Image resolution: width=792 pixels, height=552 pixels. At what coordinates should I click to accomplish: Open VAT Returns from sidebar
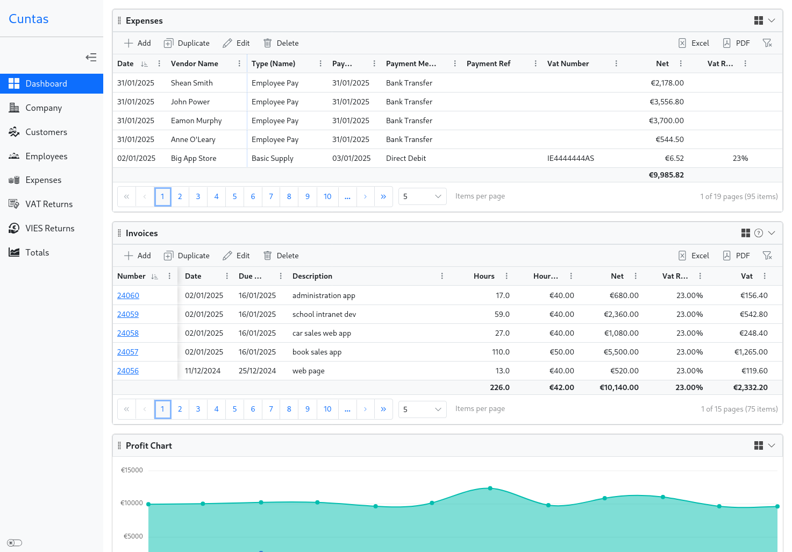point(49,204)
